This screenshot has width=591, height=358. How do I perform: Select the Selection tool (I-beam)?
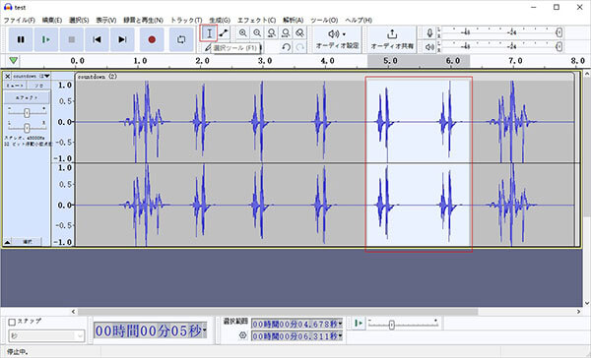point(209,33)
